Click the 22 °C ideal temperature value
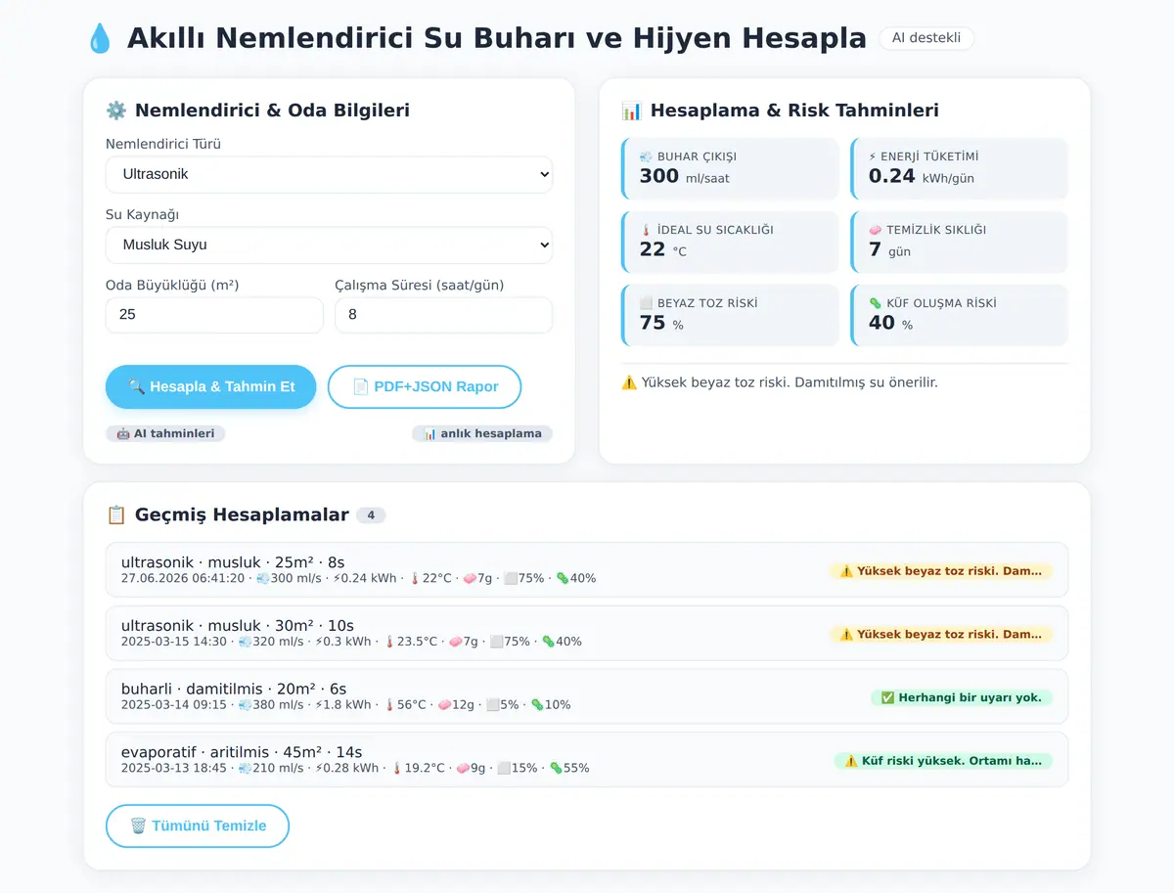The height and width of the screenshot is (893, 1174). coord(663,250)
